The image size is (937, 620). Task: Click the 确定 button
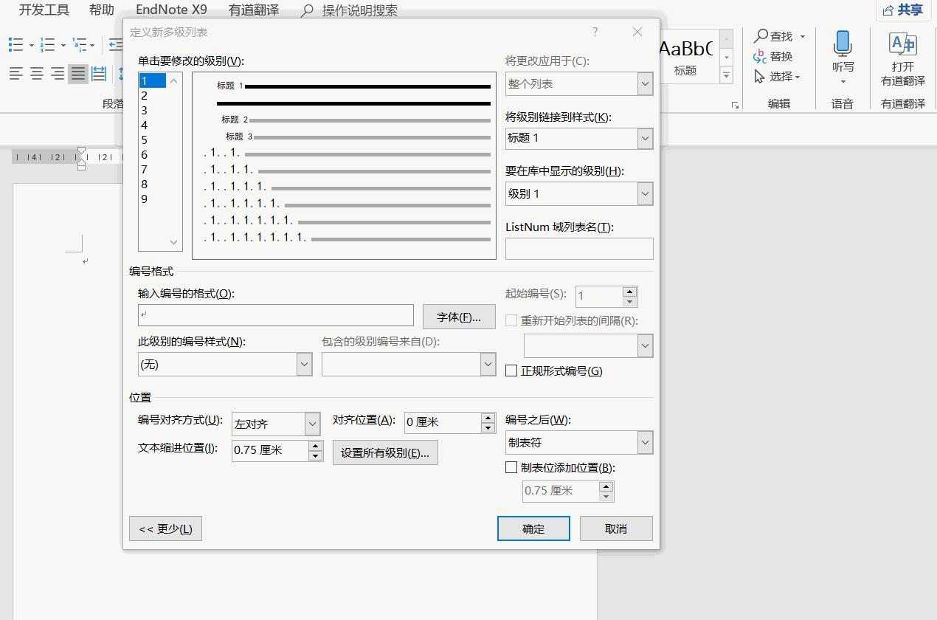coord(533,528)
